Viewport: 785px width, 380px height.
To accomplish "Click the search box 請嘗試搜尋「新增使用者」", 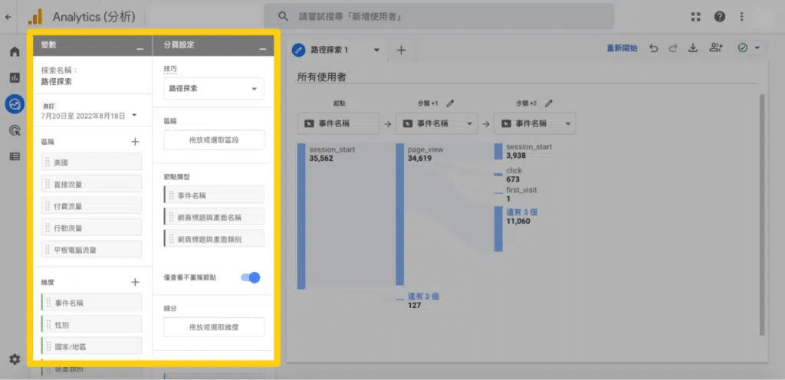I will point(438,17).
